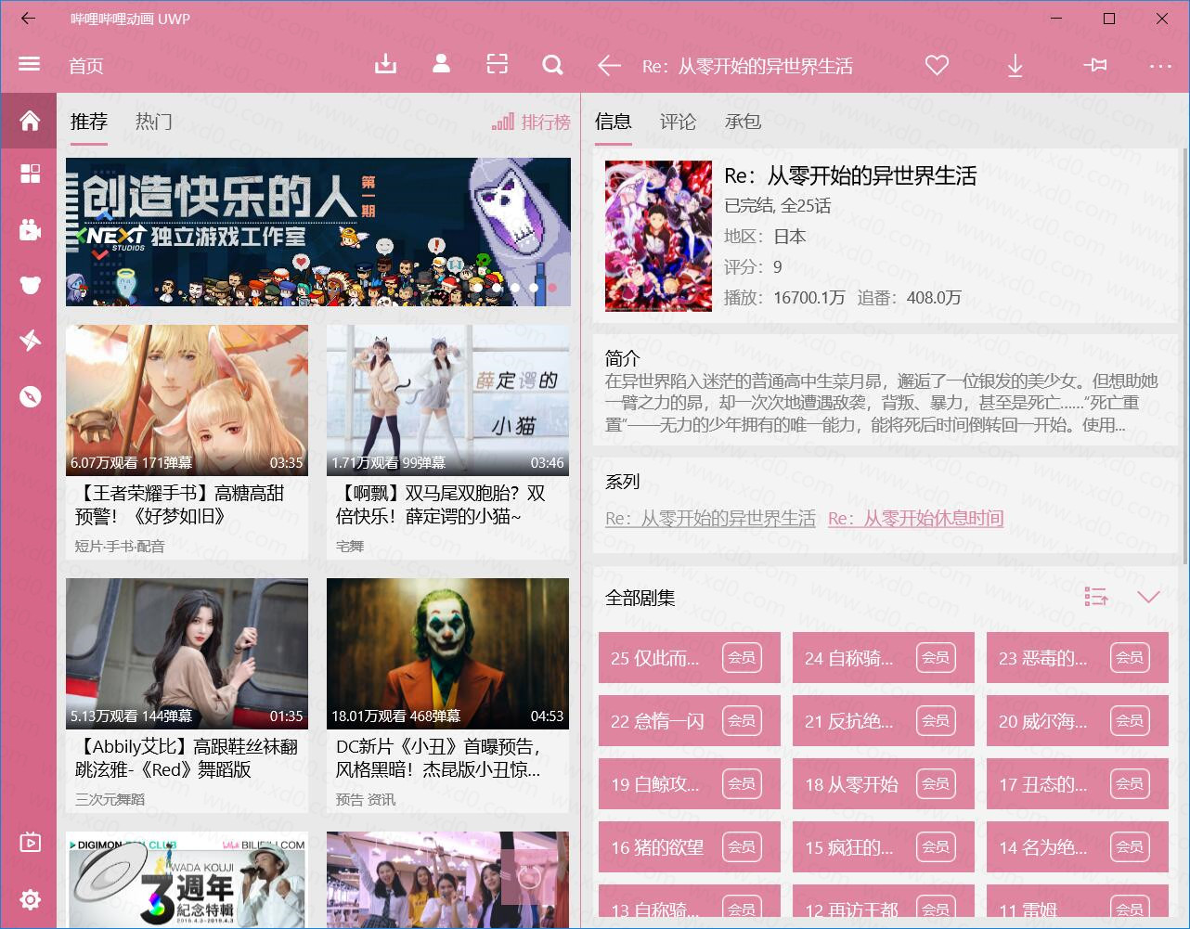1190x929 pixels.
Task: Open the Digimon 3週年 video thumbnail
Action: [187, 880]
